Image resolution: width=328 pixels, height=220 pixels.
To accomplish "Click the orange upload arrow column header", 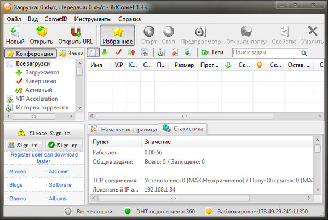I will [260, 65].
